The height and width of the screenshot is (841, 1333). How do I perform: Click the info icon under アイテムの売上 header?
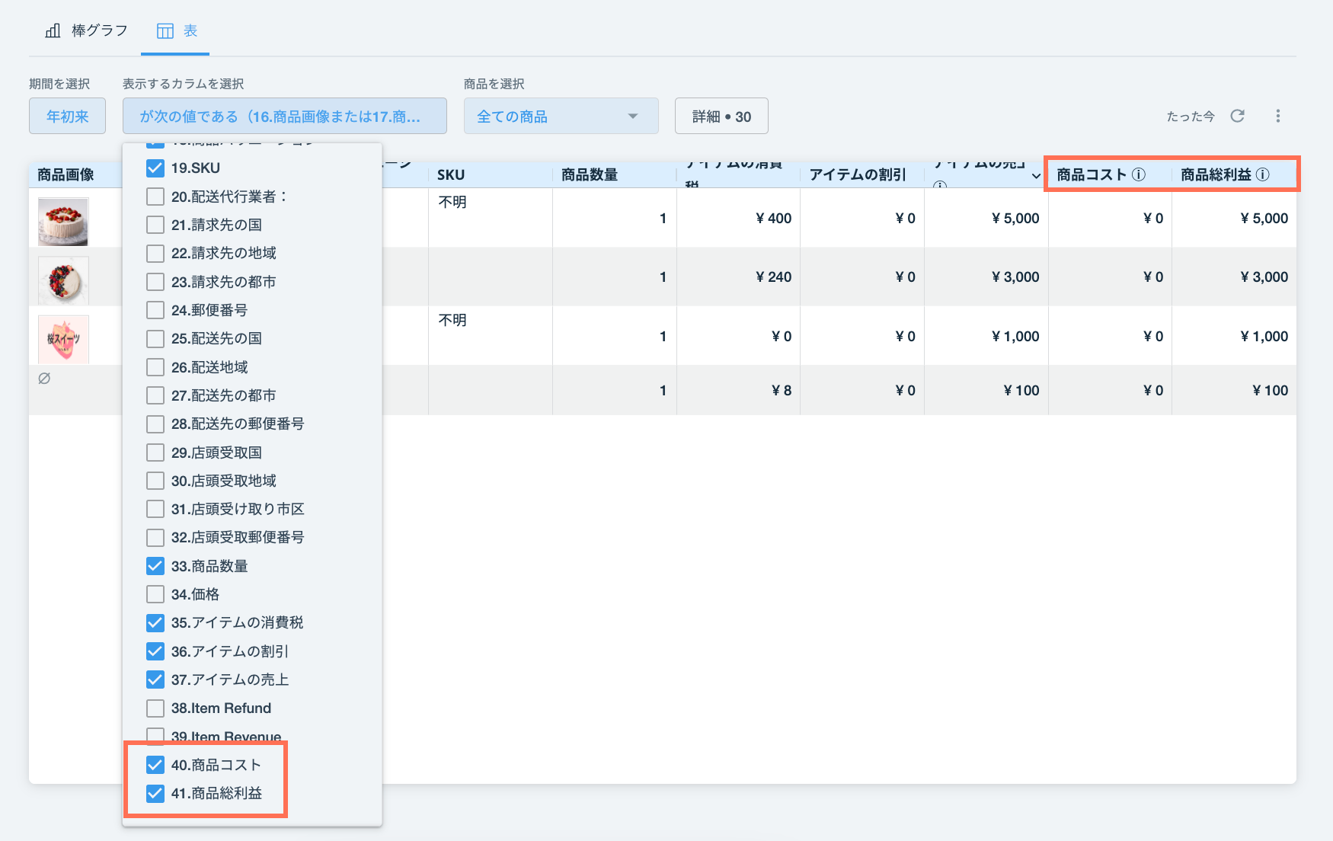tap(939, 185)
